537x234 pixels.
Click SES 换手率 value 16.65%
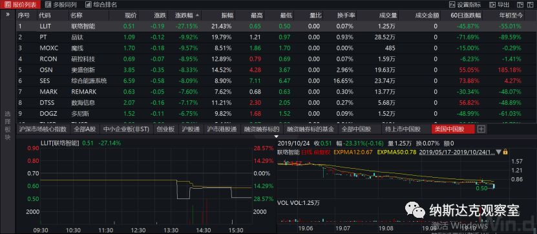coord(344,81)
